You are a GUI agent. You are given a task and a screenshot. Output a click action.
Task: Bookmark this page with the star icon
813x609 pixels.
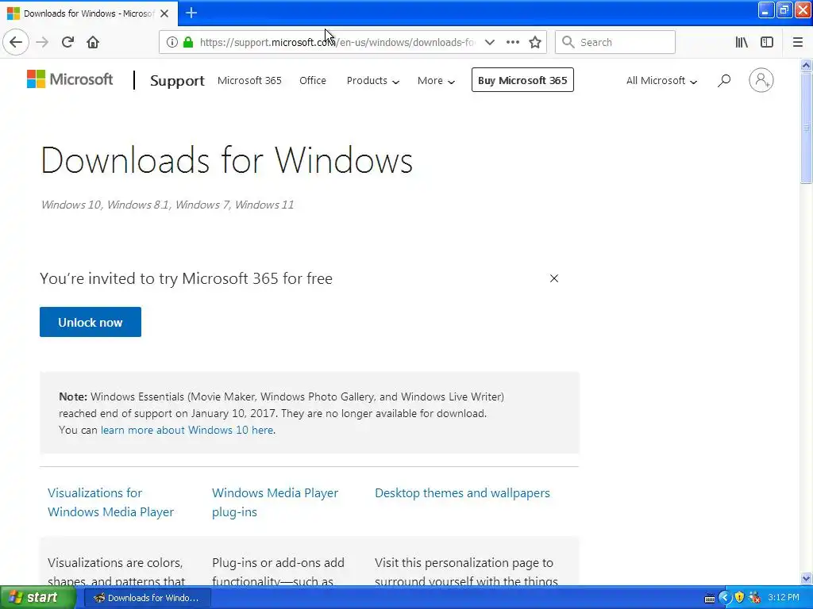click(x=535, y=42)
